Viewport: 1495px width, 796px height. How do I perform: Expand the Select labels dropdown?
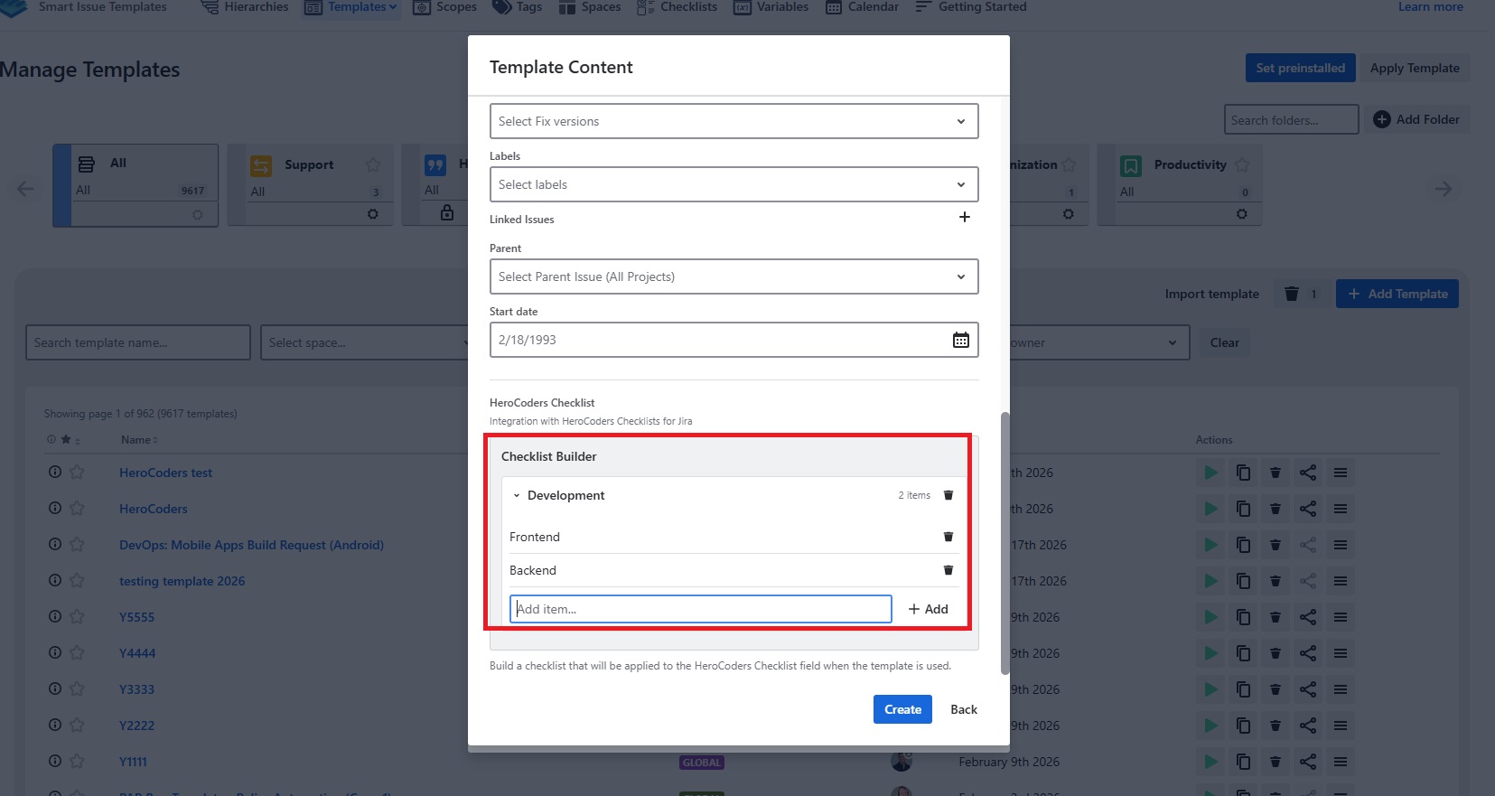click(733, 184)
